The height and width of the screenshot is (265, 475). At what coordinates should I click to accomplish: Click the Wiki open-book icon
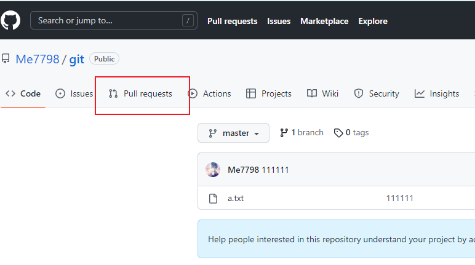312,93
